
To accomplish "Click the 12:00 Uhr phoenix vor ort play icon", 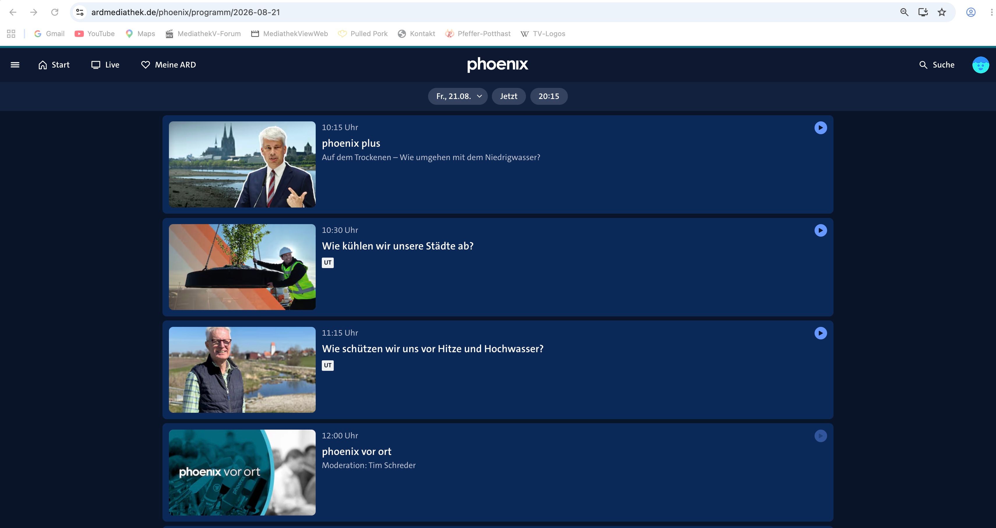I will click(x=820, y=436).
